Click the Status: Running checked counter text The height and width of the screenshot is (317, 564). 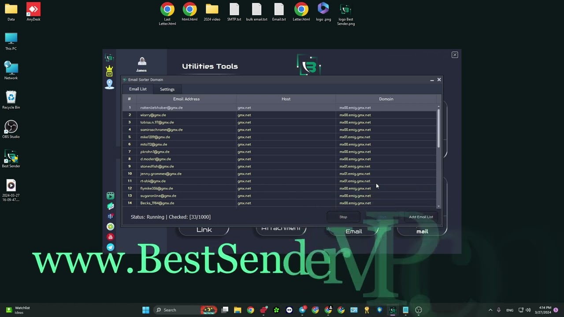click(171, 217)
